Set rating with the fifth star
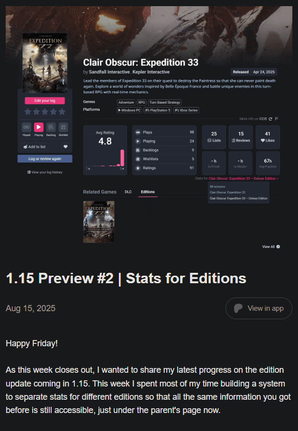 tap(62, 112)
